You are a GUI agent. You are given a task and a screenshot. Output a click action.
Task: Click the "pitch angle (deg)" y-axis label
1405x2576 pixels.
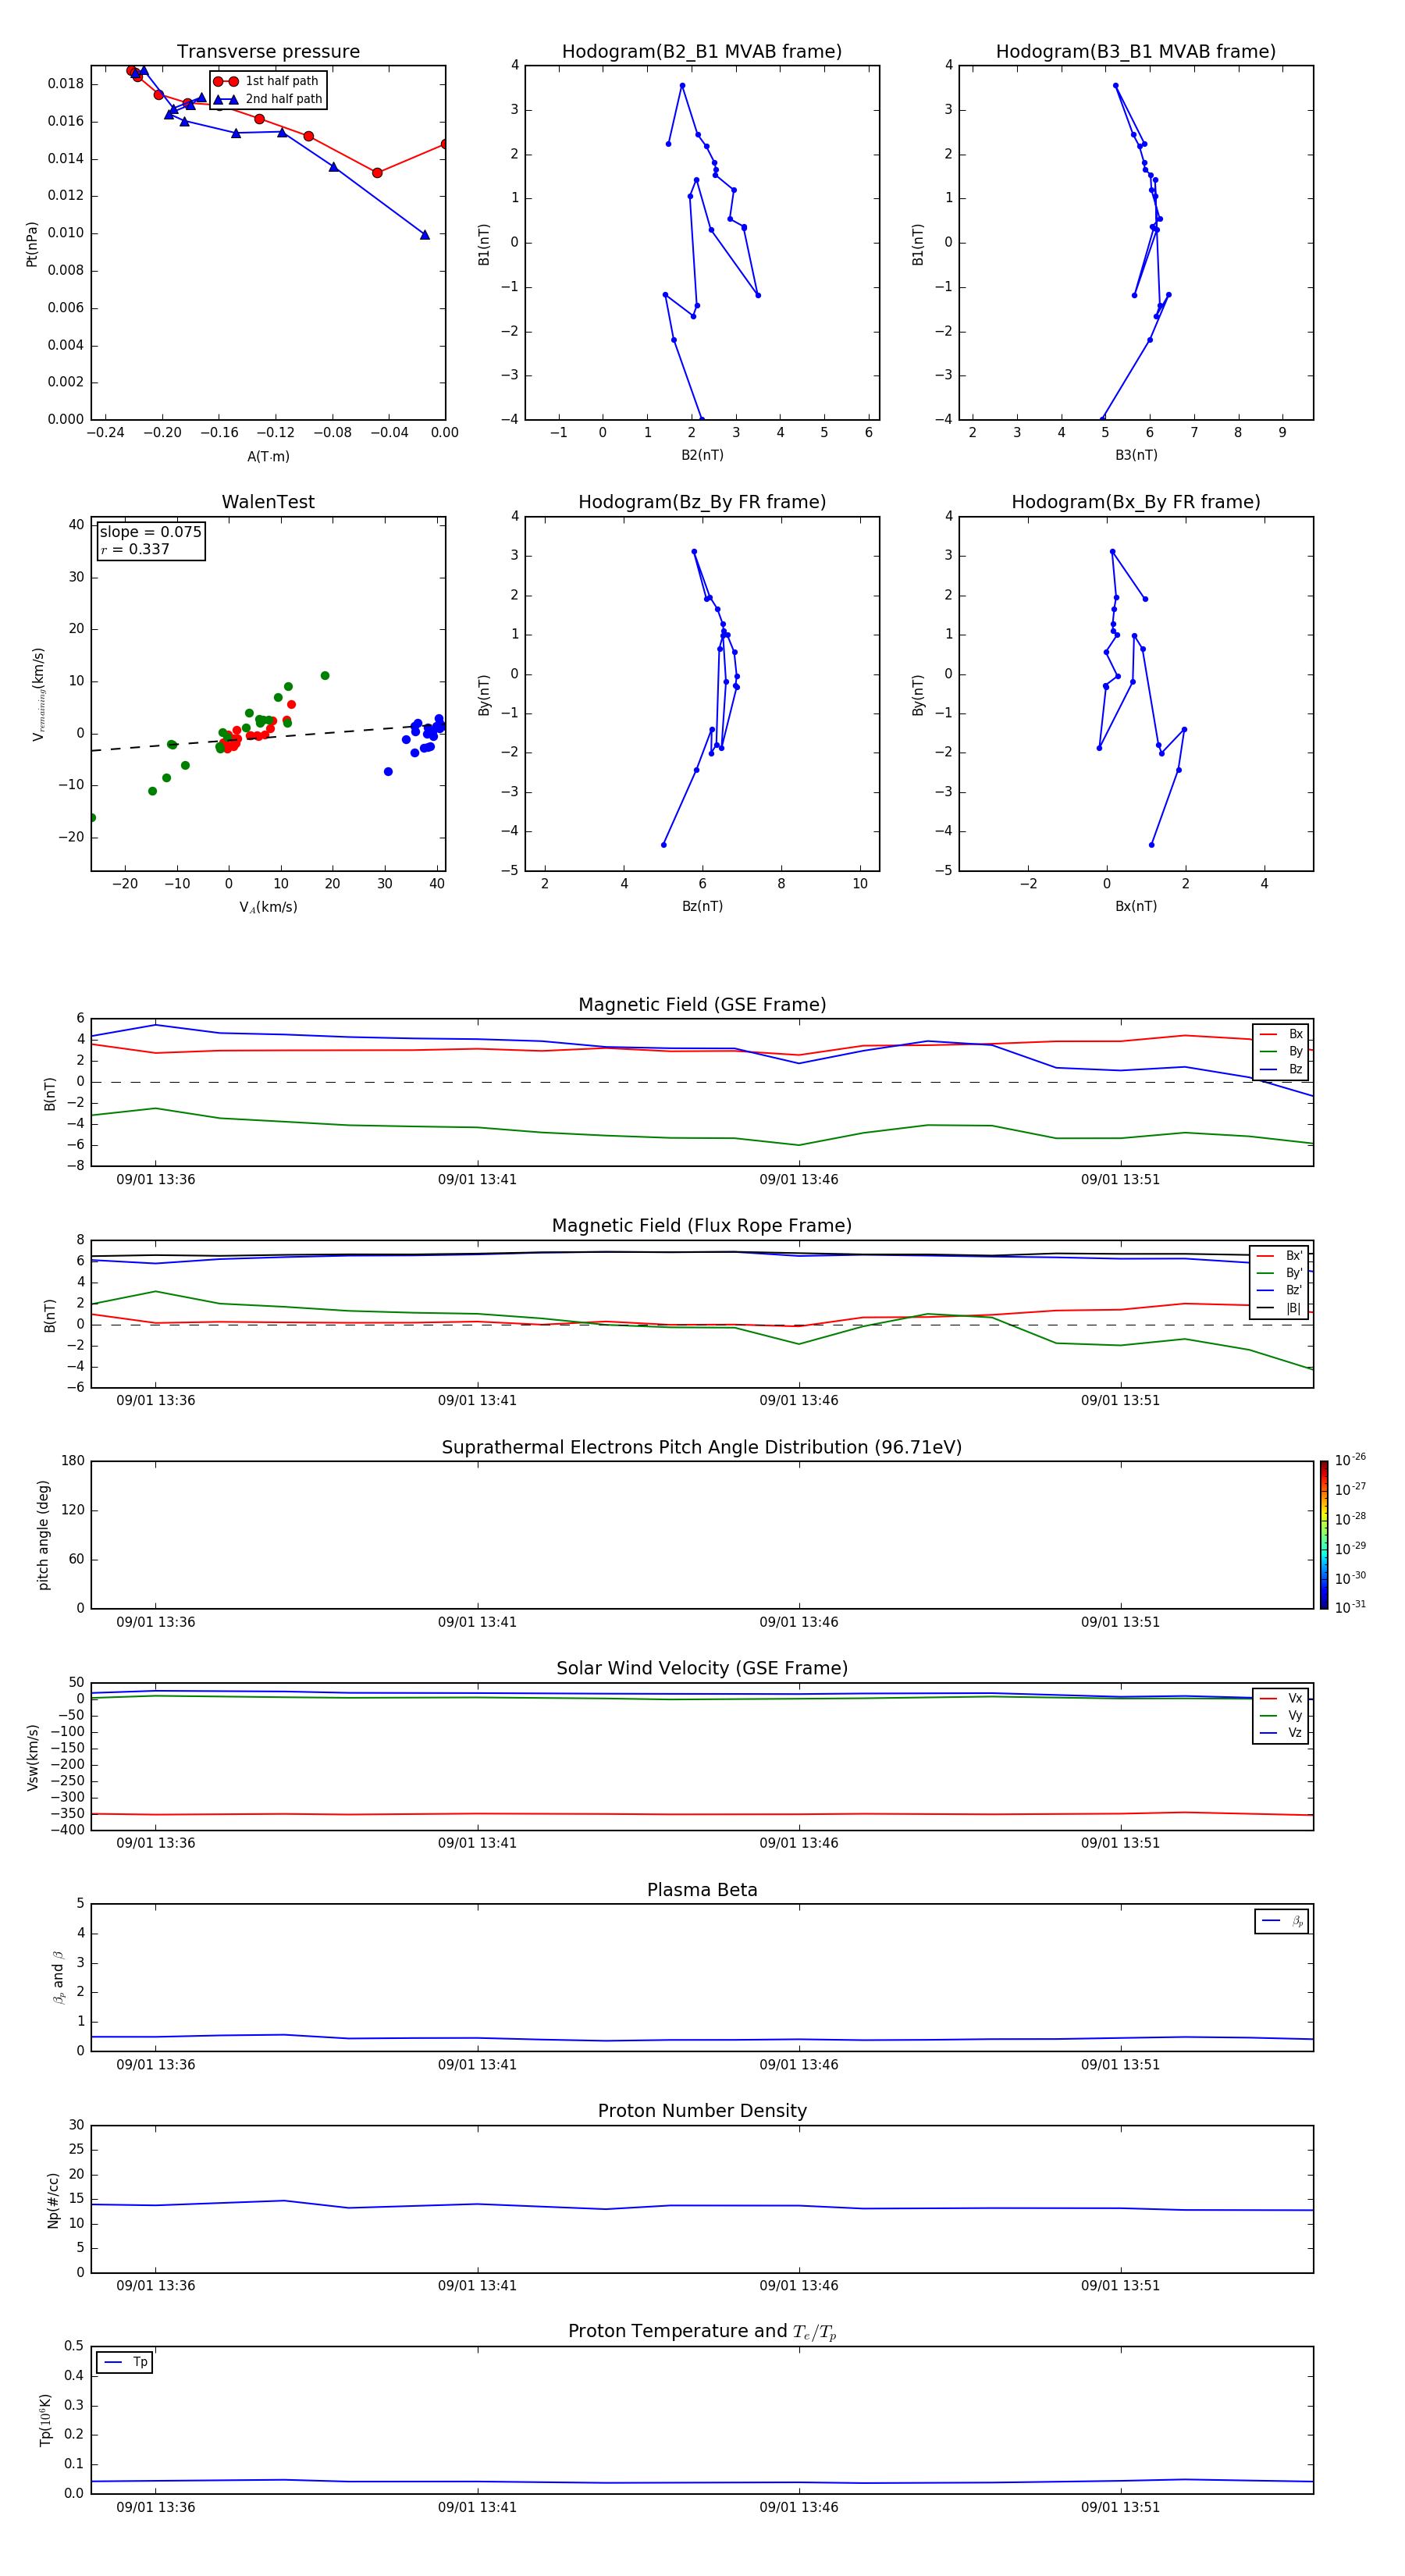tap(43, 1535)
